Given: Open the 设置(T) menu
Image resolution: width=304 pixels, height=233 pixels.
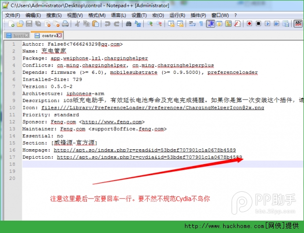Looking at the screenshot, I should tap(139, 15).
